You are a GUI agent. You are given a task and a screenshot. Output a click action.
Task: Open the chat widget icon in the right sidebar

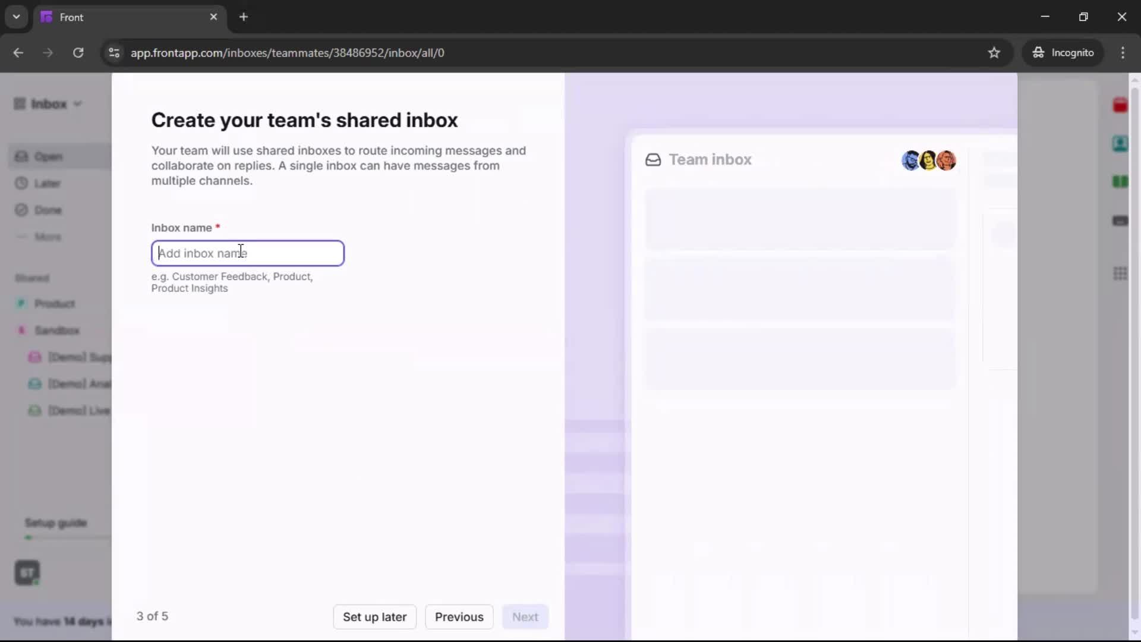point(1120,221)
